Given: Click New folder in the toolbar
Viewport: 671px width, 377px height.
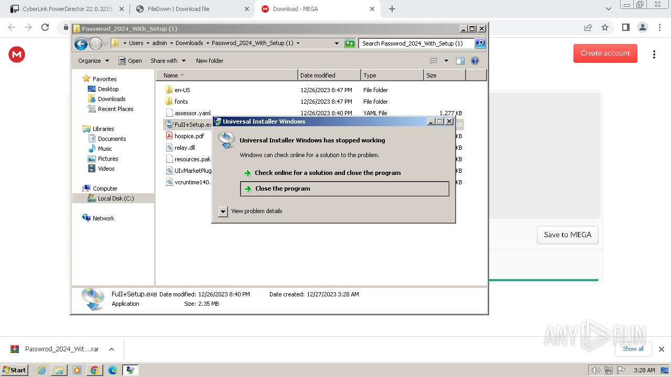Looking at the screenshot, I should click(209, 61).
